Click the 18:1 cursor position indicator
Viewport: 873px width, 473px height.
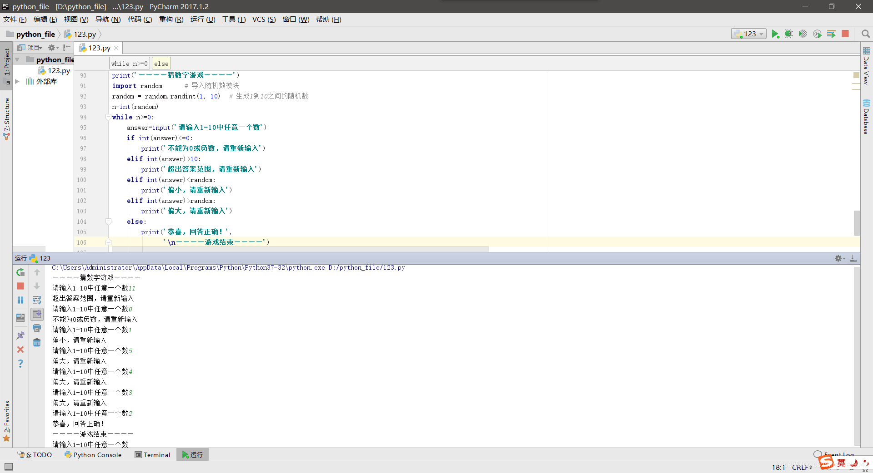778,467
